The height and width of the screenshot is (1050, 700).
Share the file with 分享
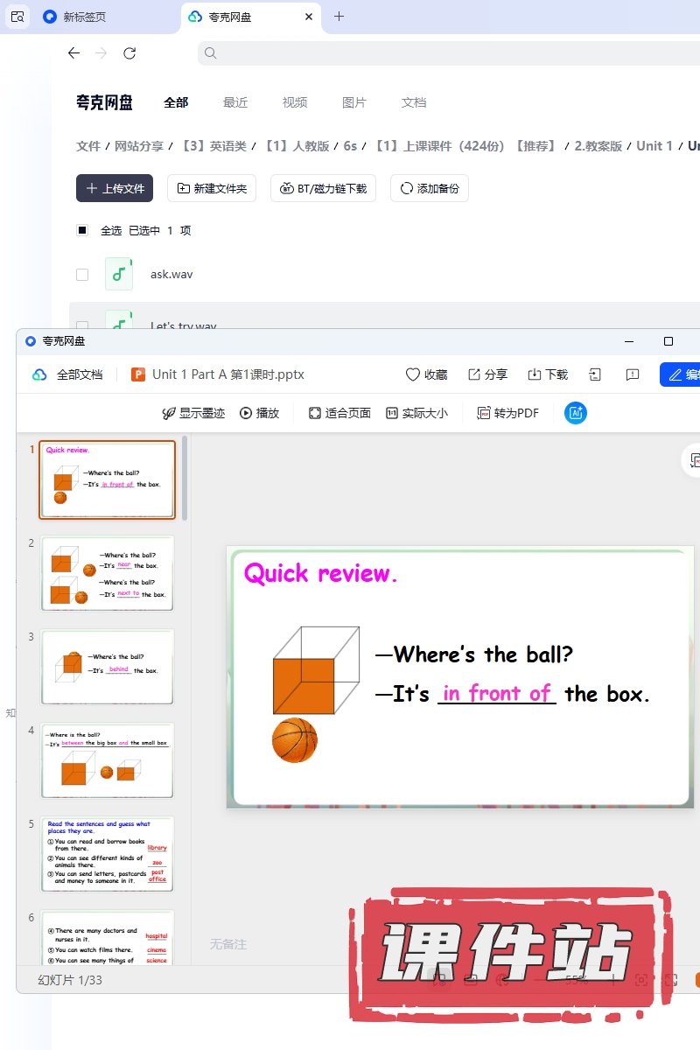click(487, 374)
